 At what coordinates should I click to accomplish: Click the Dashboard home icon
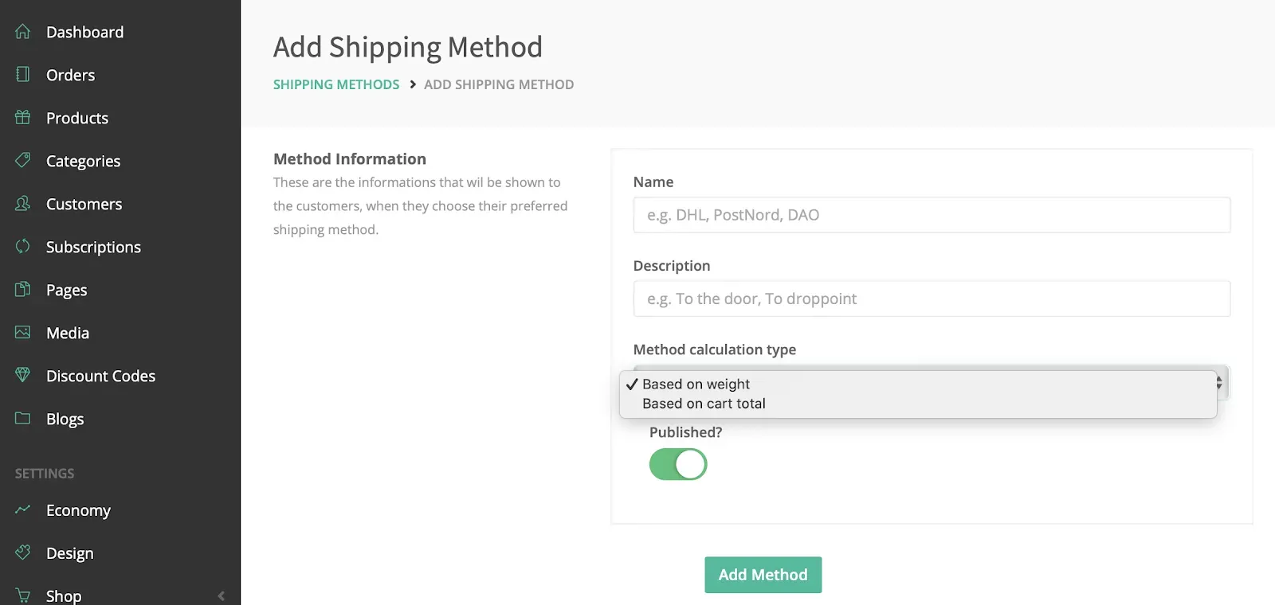click(22, 32)
